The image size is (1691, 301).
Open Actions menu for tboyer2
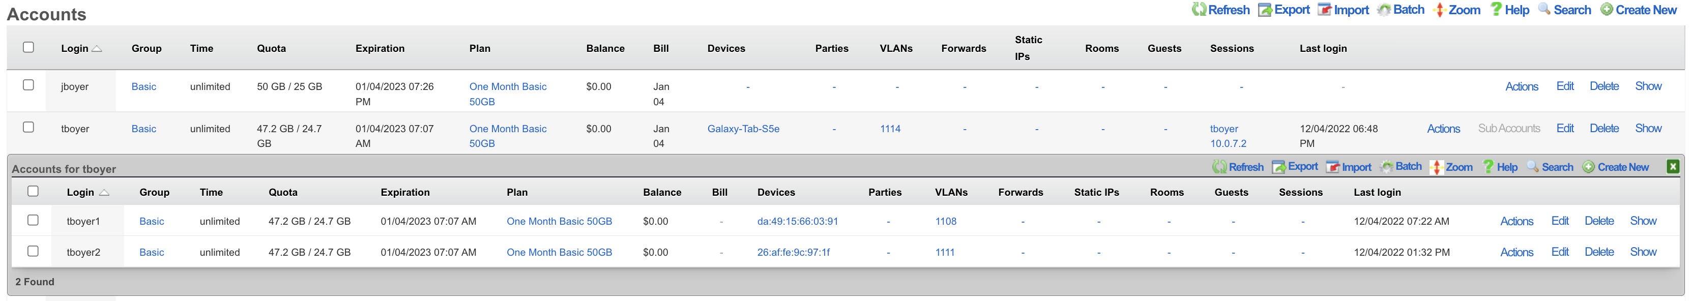pos(1517,253)
